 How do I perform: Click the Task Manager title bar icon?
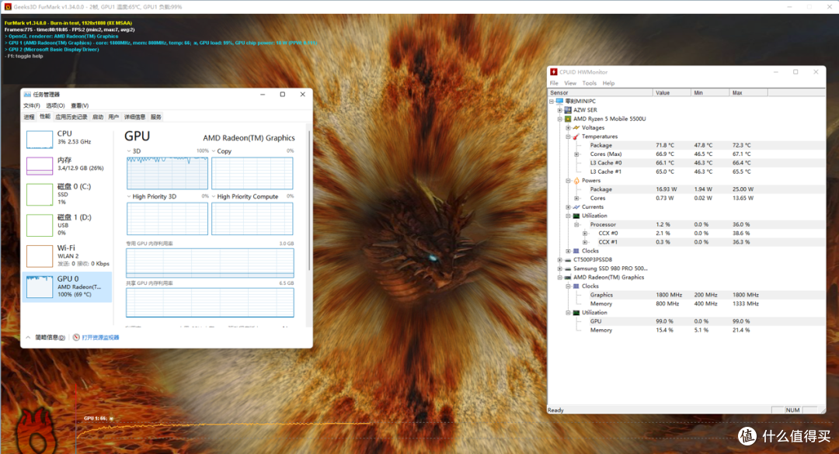[x=27, y=95]
